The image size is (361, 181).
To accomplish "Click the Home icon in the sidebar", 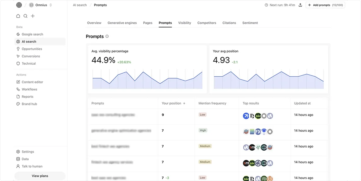I will pos(19,16).
